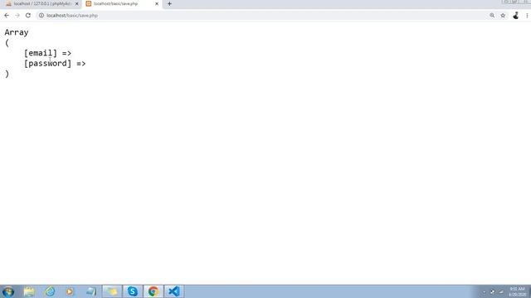This screenshot has width=531, height=298.
Task: Click the '[email] =>' output line
Action: [x=47, y=53]
